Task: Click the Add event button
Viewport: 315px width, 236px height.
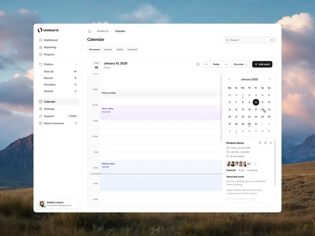Action: click(x=262, y=64)
